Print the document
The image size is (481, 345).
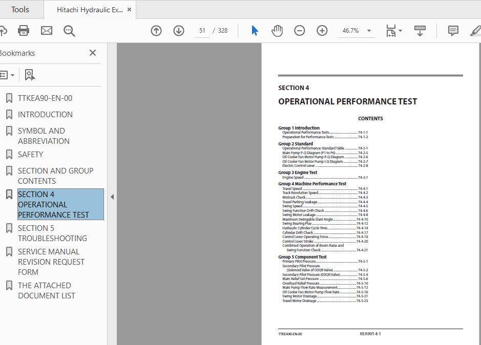click(x=23, y=31)
